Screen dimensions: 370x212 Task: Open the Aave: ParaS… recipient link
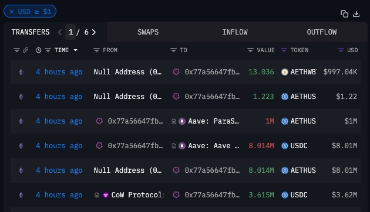point(214,121)
